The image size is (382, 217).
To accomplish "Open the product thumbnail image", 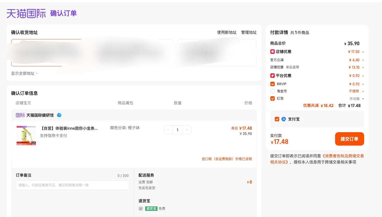I will [26, 135].
